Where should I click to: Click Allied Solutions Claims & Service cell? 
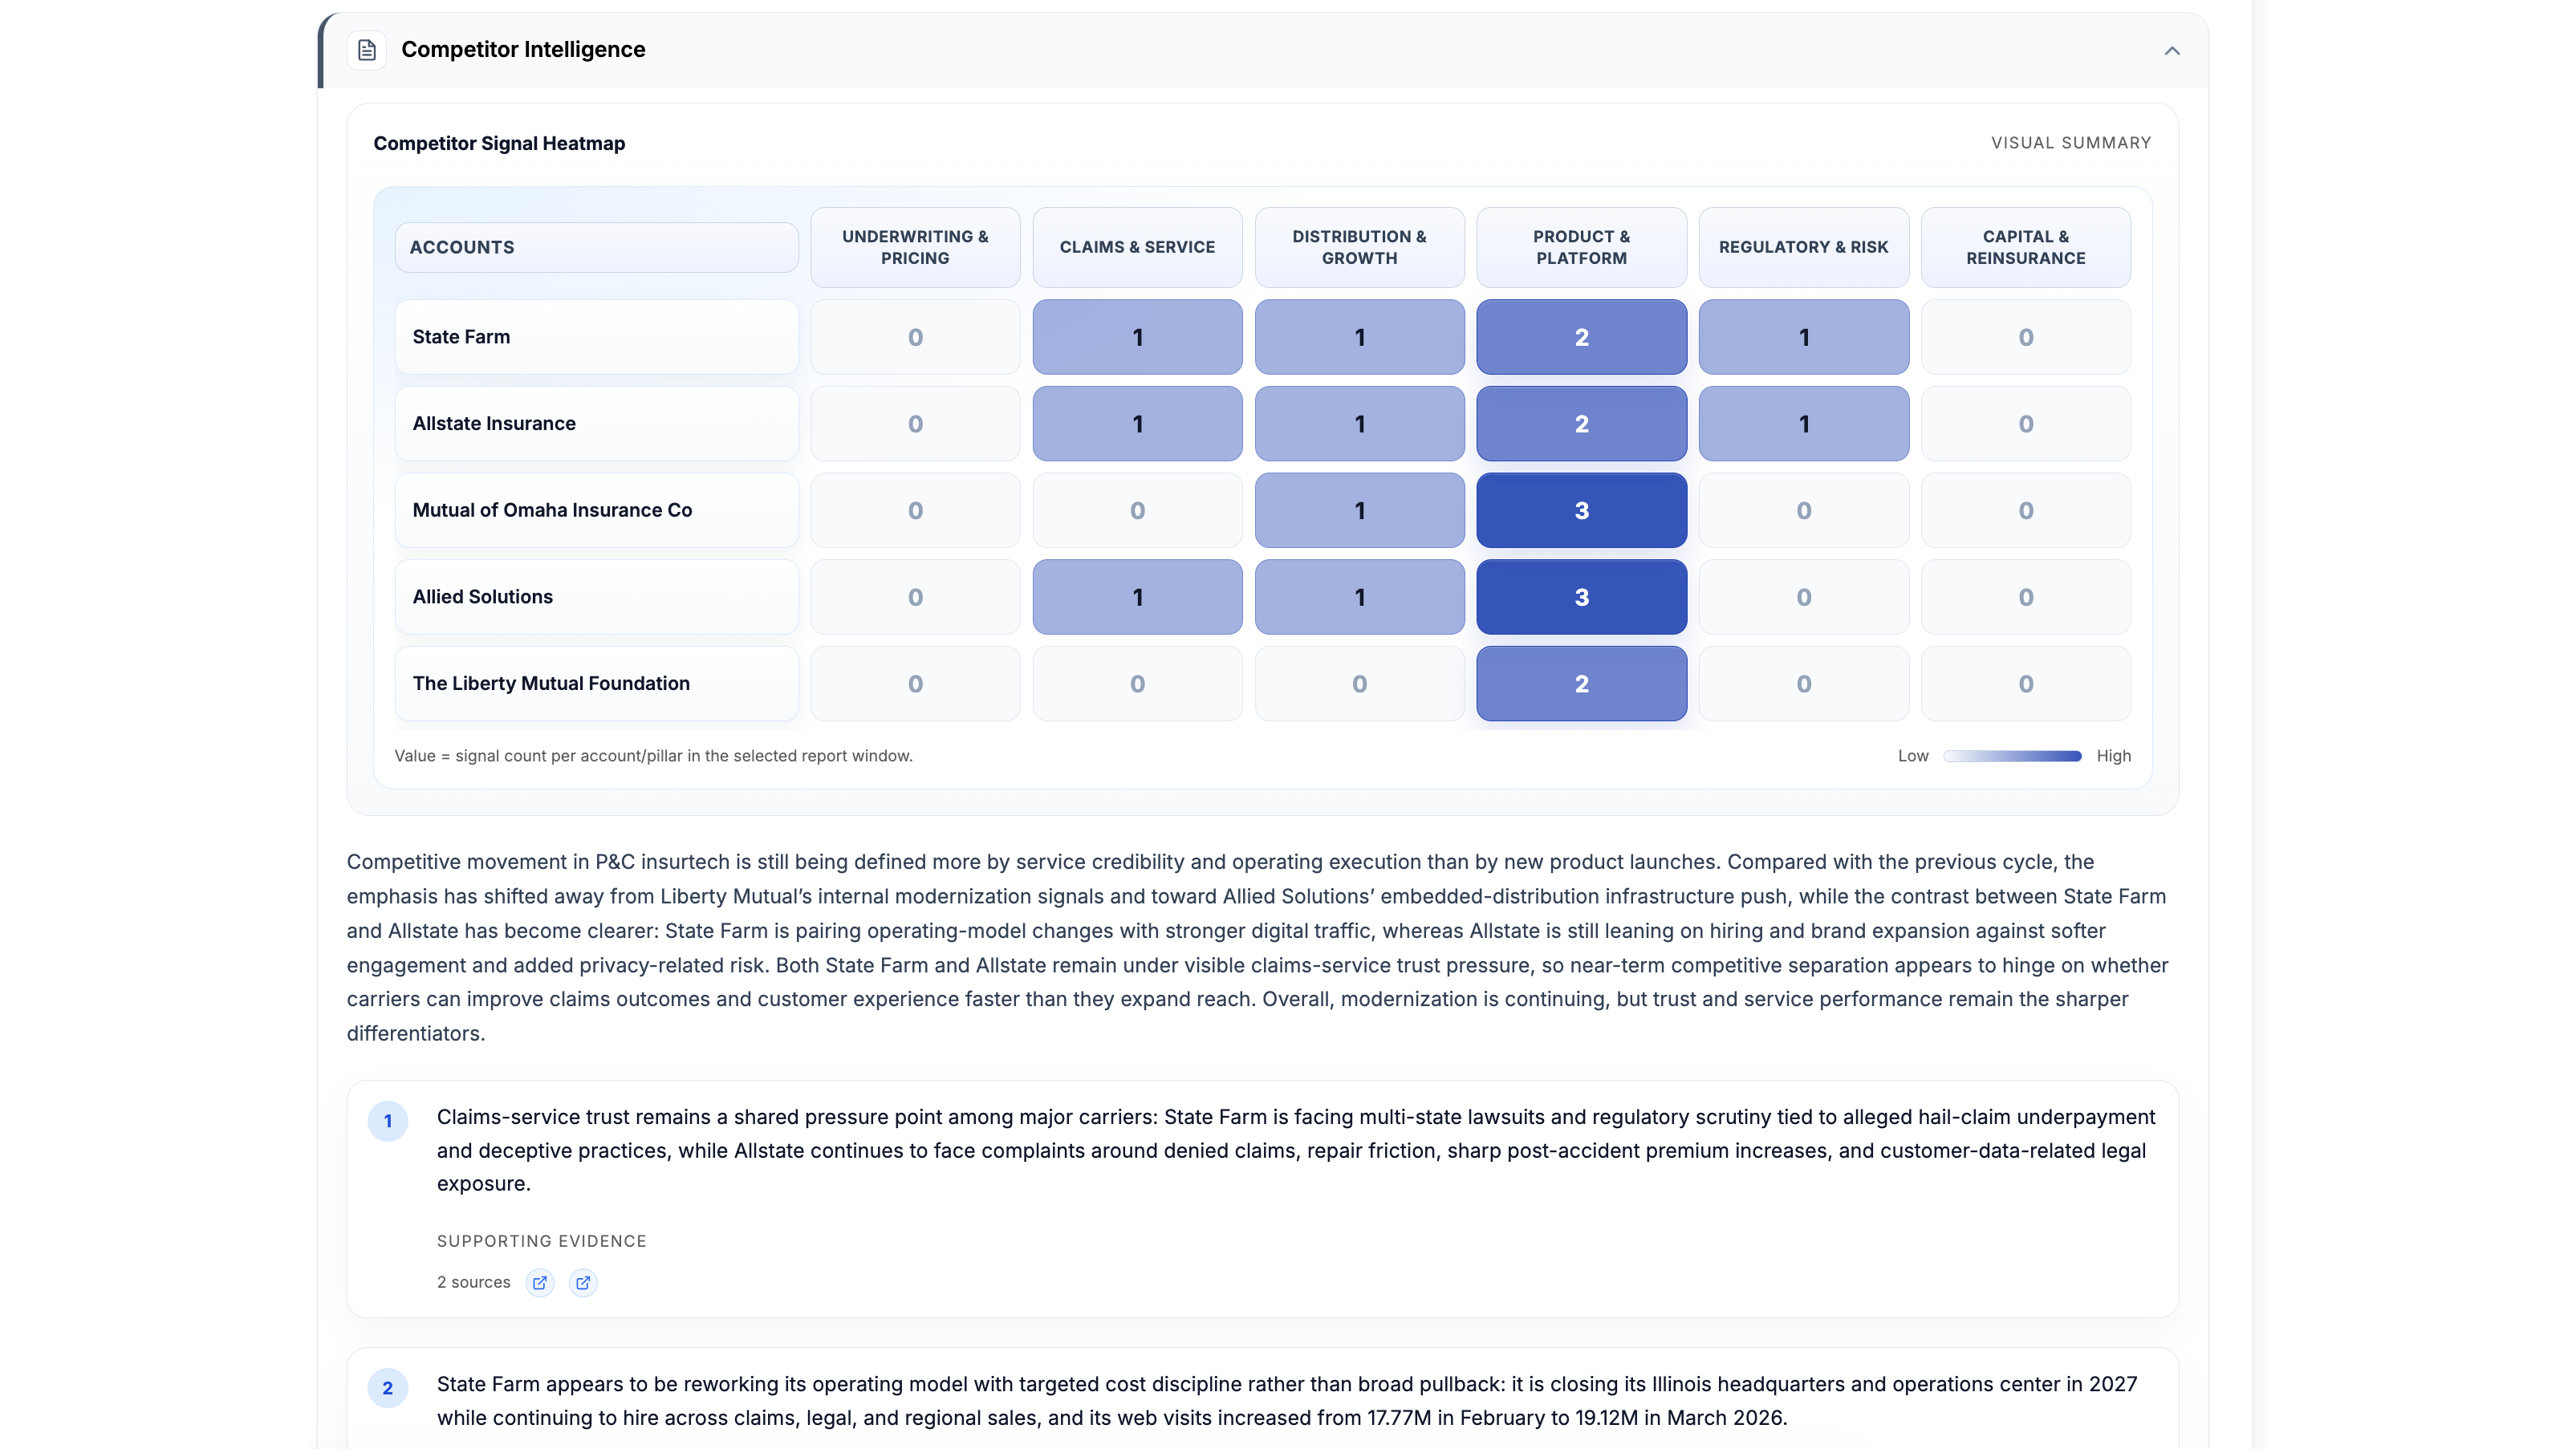coord(1137,597)
